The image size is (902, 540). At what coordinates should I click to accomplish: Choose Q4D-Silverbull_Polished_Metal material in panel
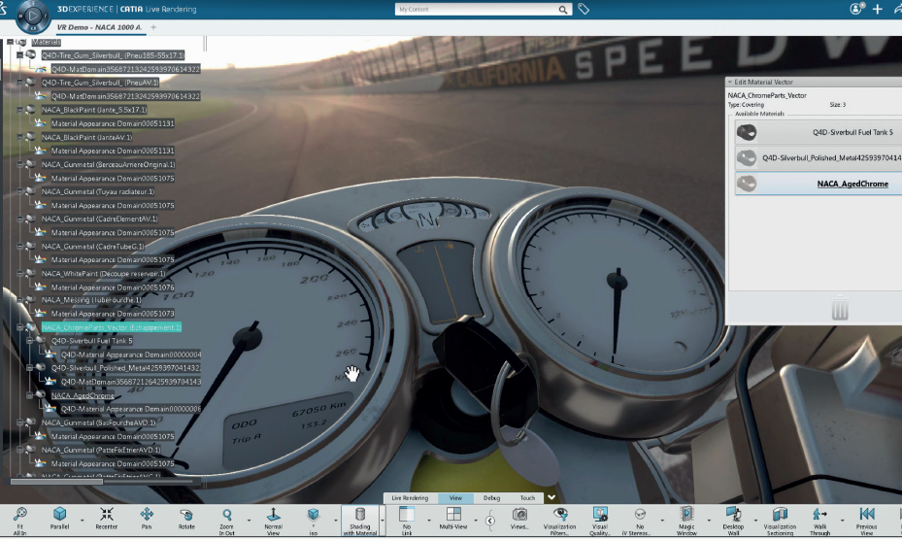pyautogui.click(x=818, y=157)
